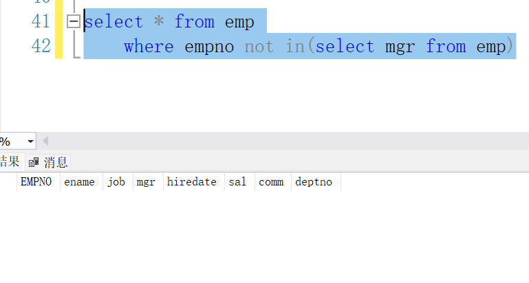Select the EMPNO column header
529x283 pixels.
[38, 182]
